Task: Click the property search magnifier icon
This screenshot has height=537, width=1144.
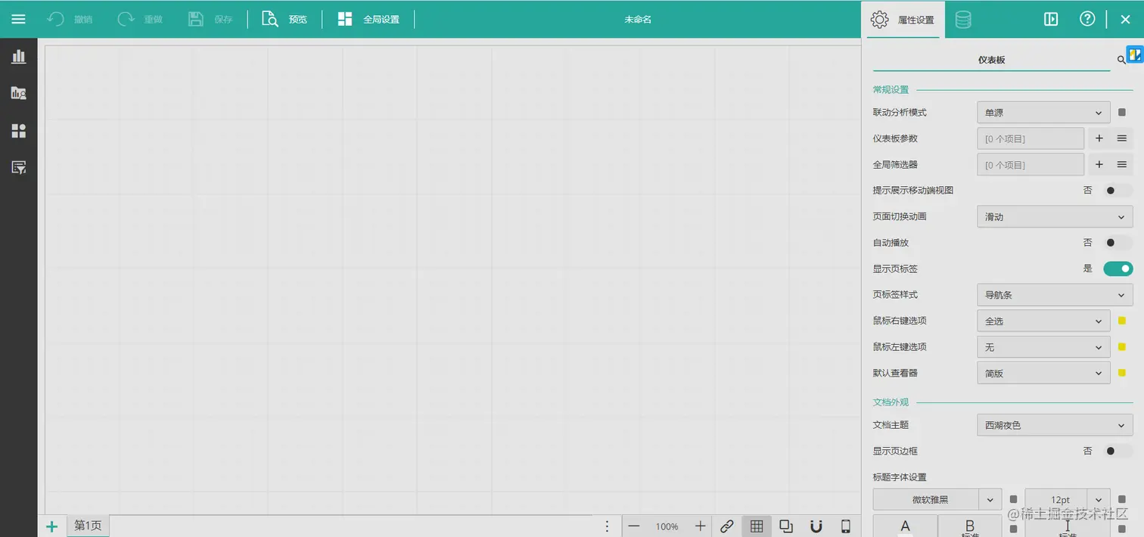Action: (1121, 60)
